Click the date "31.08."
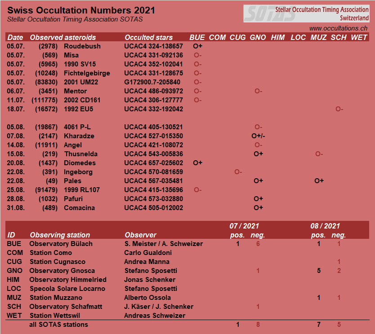Viewport: 375px width, 334px height. 16,208
